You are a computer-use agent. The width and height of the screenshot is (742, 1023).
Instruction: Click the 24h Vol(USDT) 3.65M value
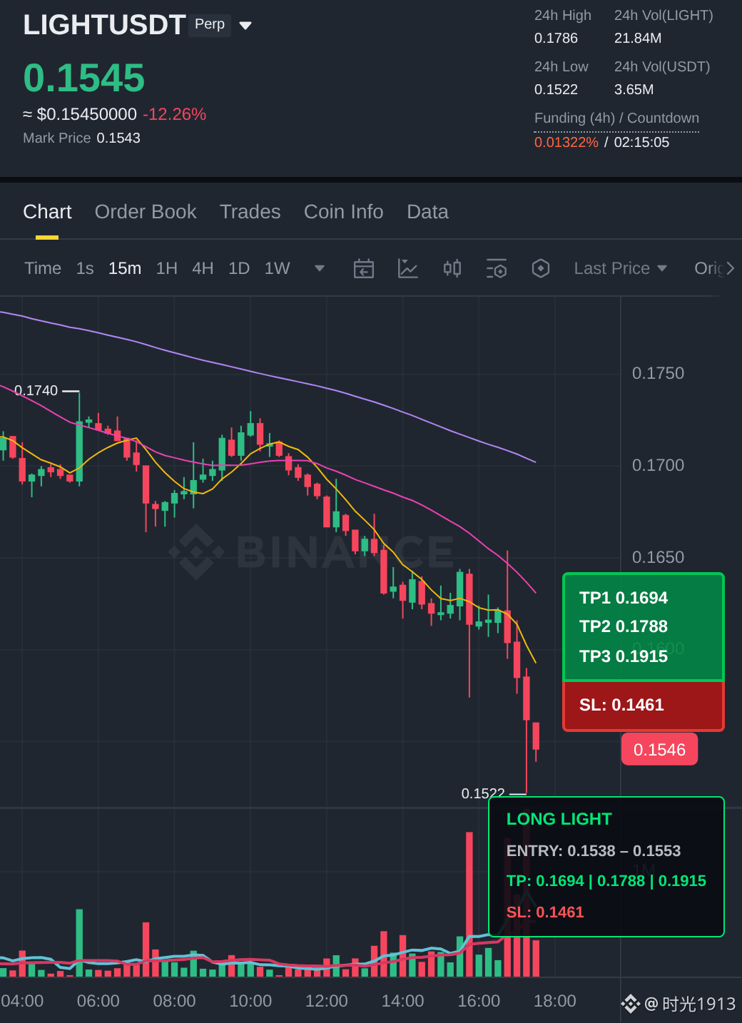(634, 89)
